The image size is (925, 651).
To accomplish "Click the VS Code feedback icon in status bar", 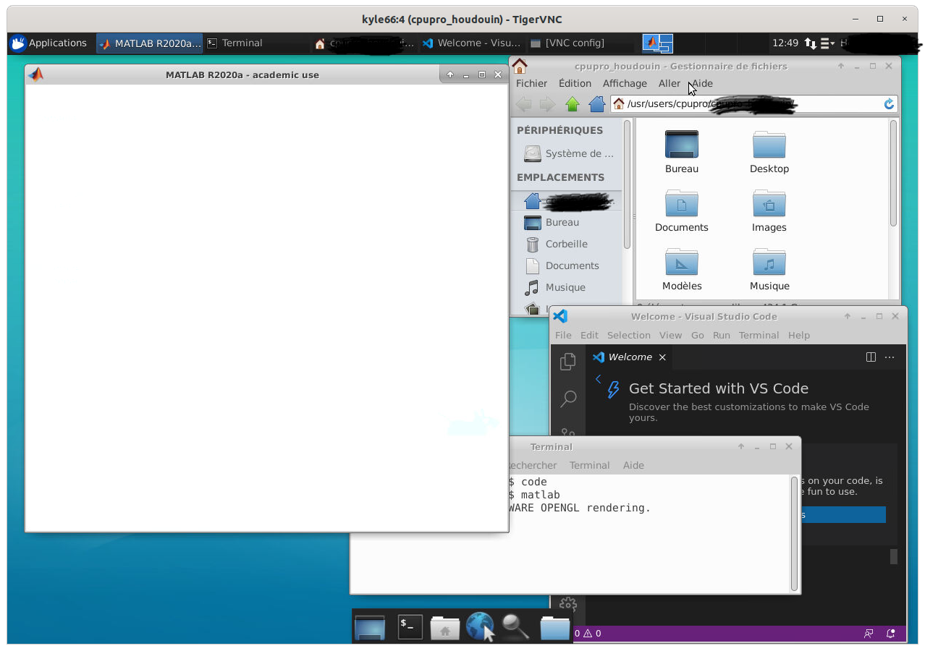I will pos(868,634).
